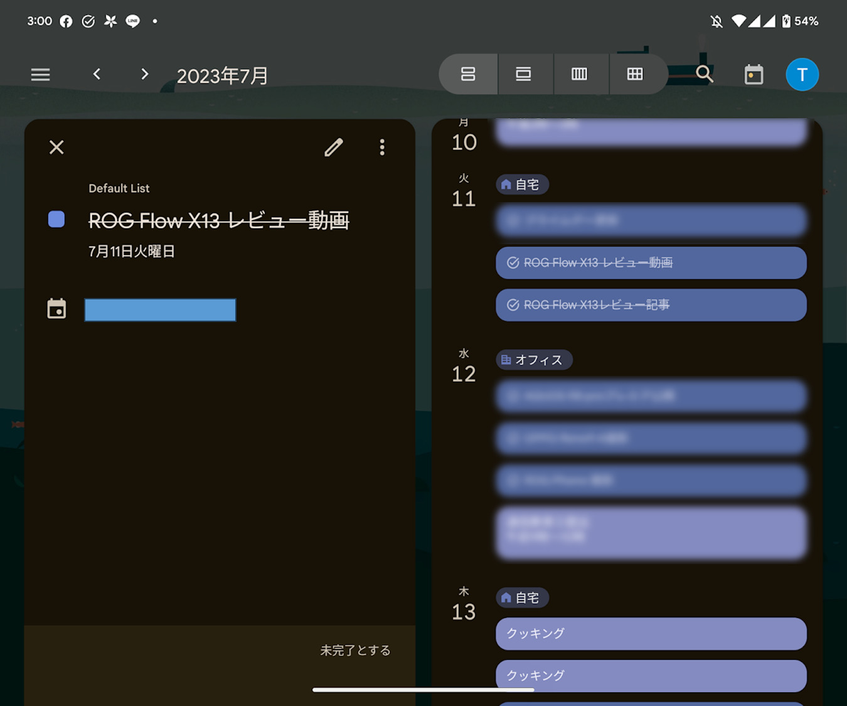Switch to schedule view
The width and height of the screenshot is (847, 706).
point(468,74)
